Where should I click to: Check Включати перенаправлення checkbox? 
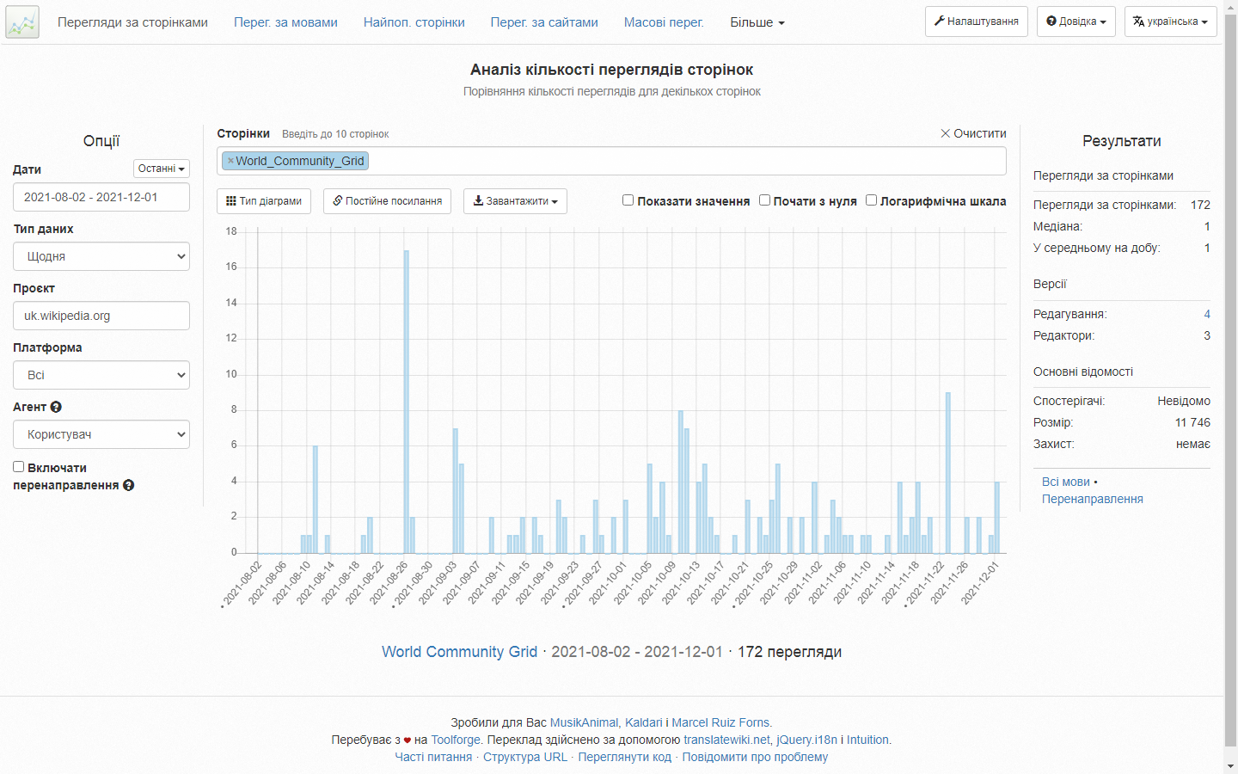[x=18, y=467]
